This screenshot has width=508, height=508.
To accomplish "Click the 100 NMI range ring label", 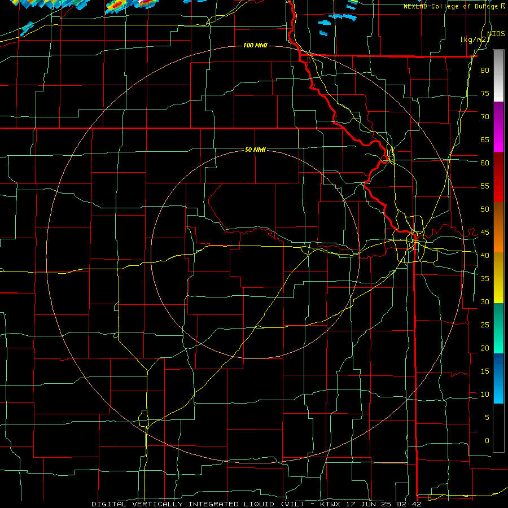I will click(x=255, y=45).
